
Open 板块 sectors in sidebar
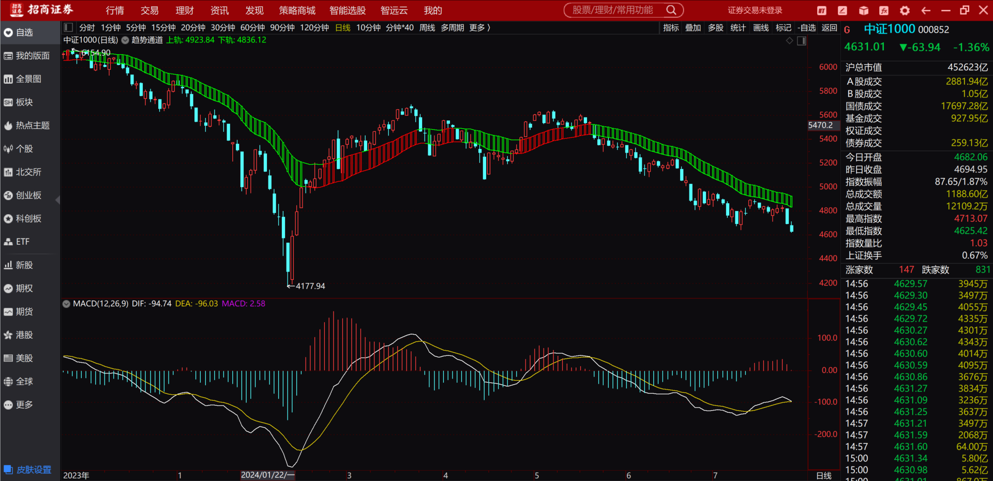[30, 102]
